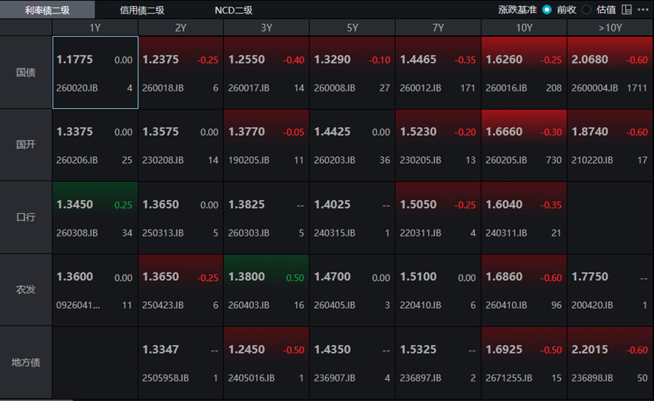Select the 农发 row label
This screenshot has height=401, width=654.
[26, 289]
